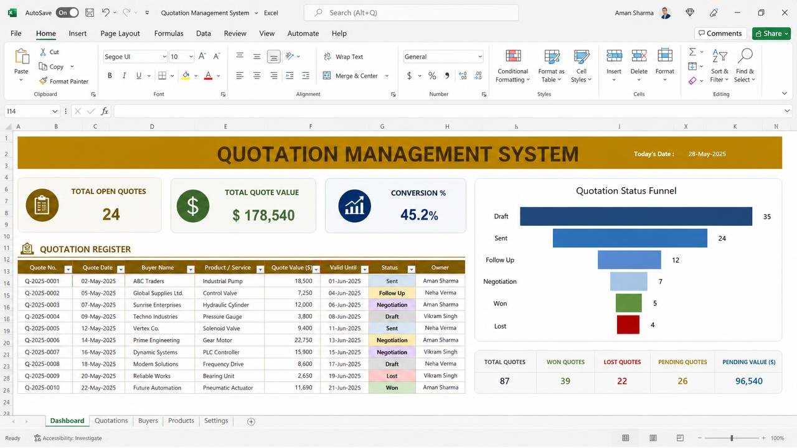This screenshot has width=797, height=448.
Task: Open Cell Styles gallery
Action: click(x=582, y=66)
